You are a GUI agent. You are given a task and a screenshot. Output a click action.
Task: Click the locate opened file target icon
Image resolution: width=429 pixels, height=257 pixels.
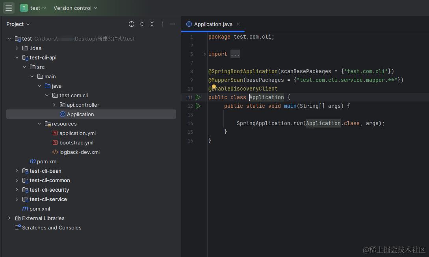[132, 24]
